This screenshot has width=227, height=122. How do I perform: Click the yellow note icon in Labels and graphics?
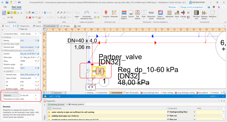click(x=98, y=17)
